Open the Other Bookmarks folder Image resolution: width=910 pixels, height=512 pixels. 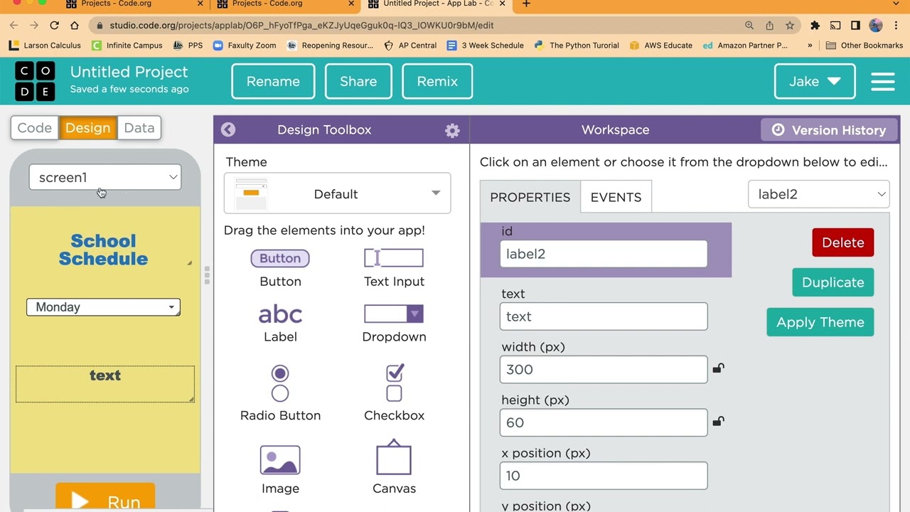pyautogui.click(x=864, y=46)
